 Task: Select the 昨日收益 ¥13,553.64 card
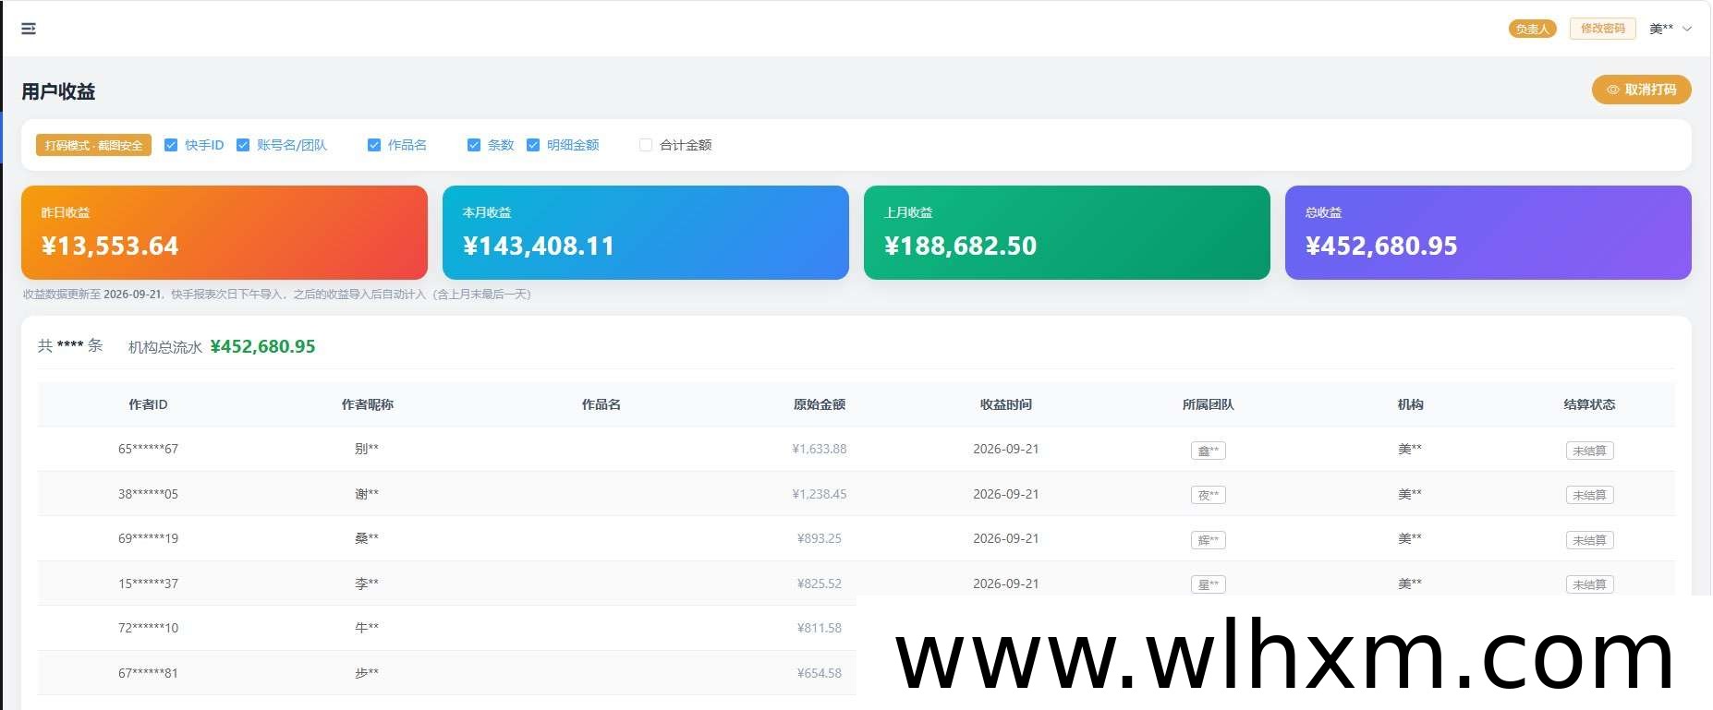(225, 233)
